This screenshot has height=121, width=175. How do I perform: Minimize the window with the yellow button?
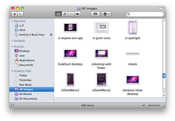coord(18,8)
